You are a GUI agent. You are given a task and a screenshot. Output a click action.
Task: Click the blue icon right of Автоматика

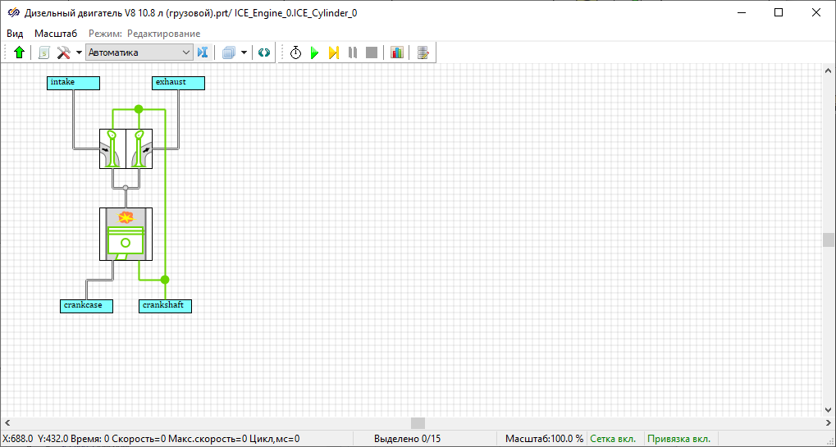pyautogui.click(x=203, y=52)
